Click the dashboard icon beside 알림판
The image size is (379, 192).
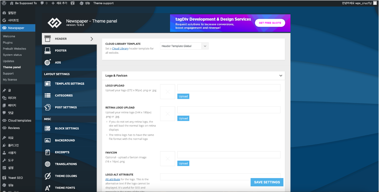4,13
